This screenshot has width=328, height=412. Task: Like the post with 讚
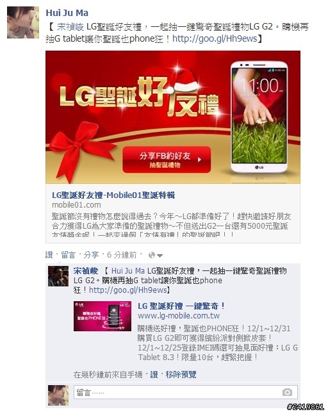click(49, 254)
